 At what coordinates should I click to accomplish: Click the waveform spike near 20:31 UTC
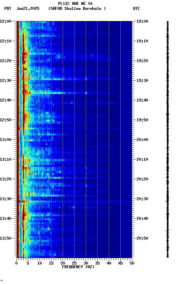(x=166, y=201)
